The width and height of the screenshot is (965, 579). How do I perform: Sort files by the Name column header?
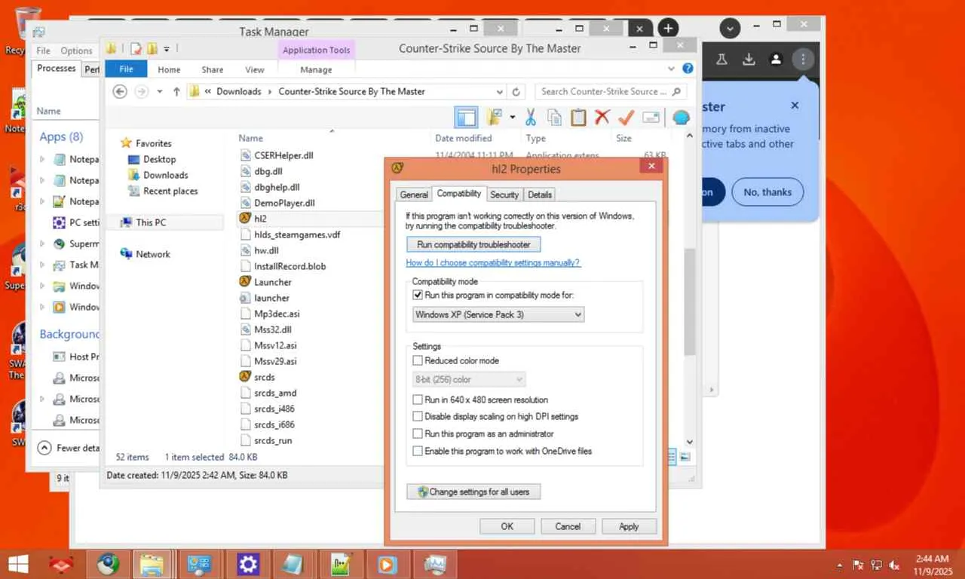(250, 139)
